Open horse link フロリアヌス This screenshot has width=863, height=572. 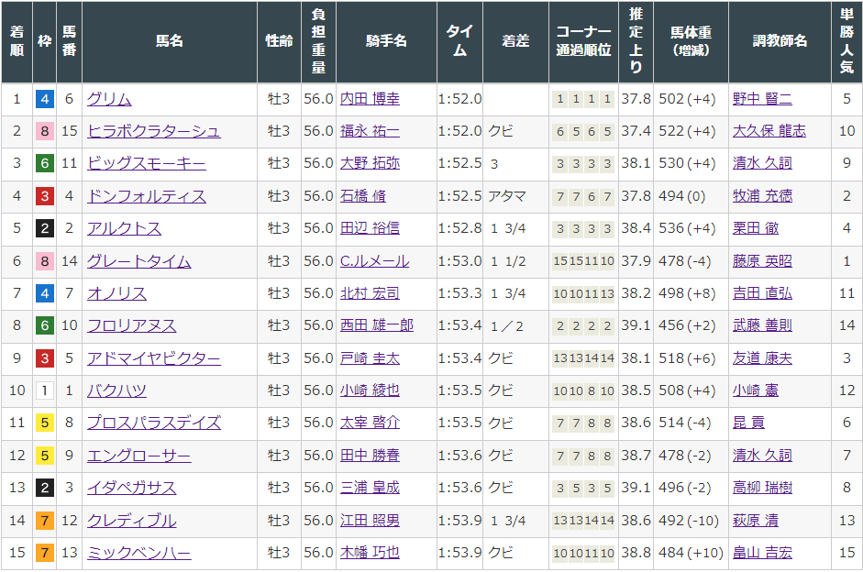131,325
